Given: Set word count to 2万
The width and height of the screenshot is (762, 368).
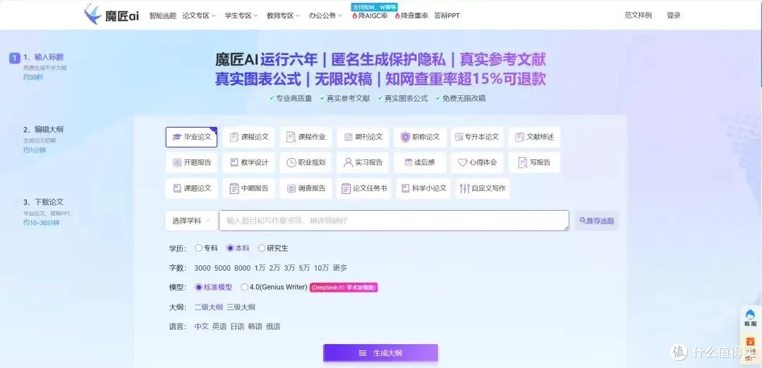Looking at the screenshot, I should coord(275,268).
